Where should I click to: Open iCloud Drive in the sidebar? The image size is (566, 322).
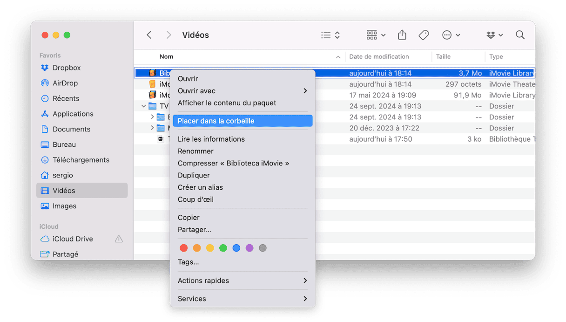click(x=82, y=239)
